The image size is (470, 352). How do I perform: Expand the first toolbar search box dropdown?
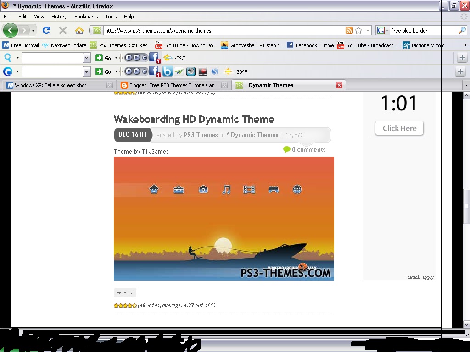tap(86, 58)
